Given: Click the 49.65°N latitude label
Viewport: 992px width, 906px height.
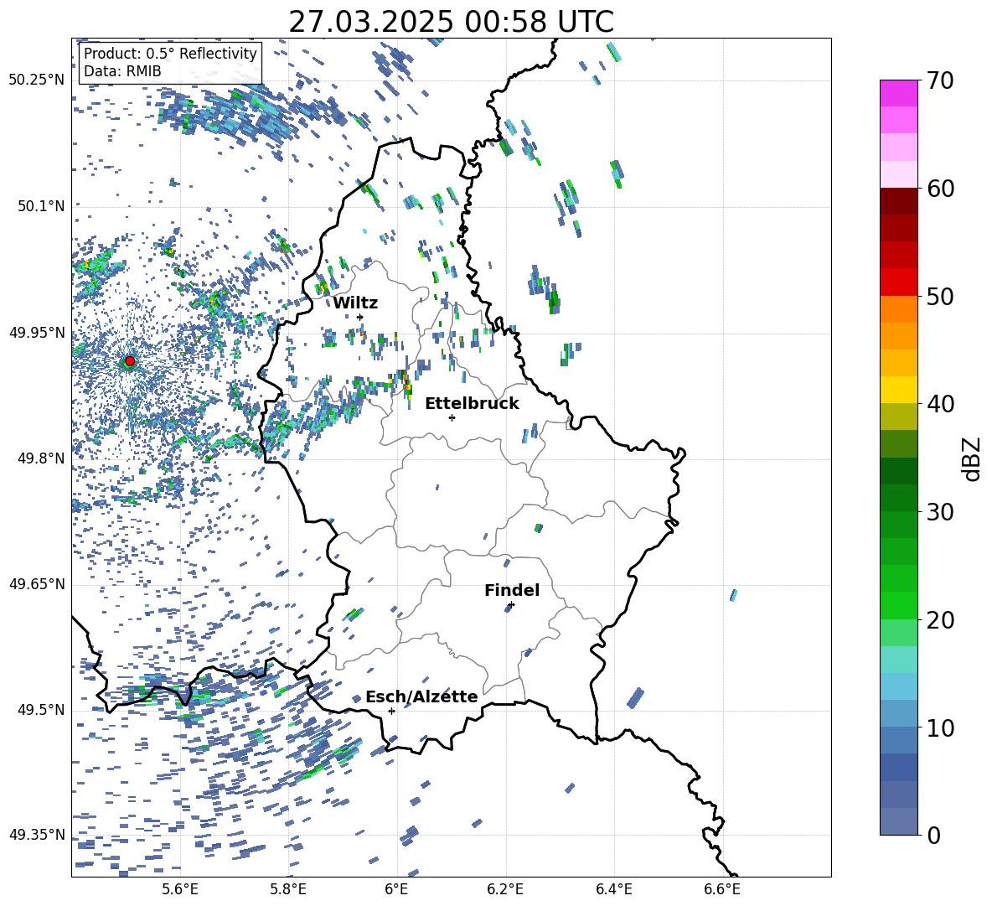Looking at the screenshot, I should pyautogui.click(x=37, y=584).
